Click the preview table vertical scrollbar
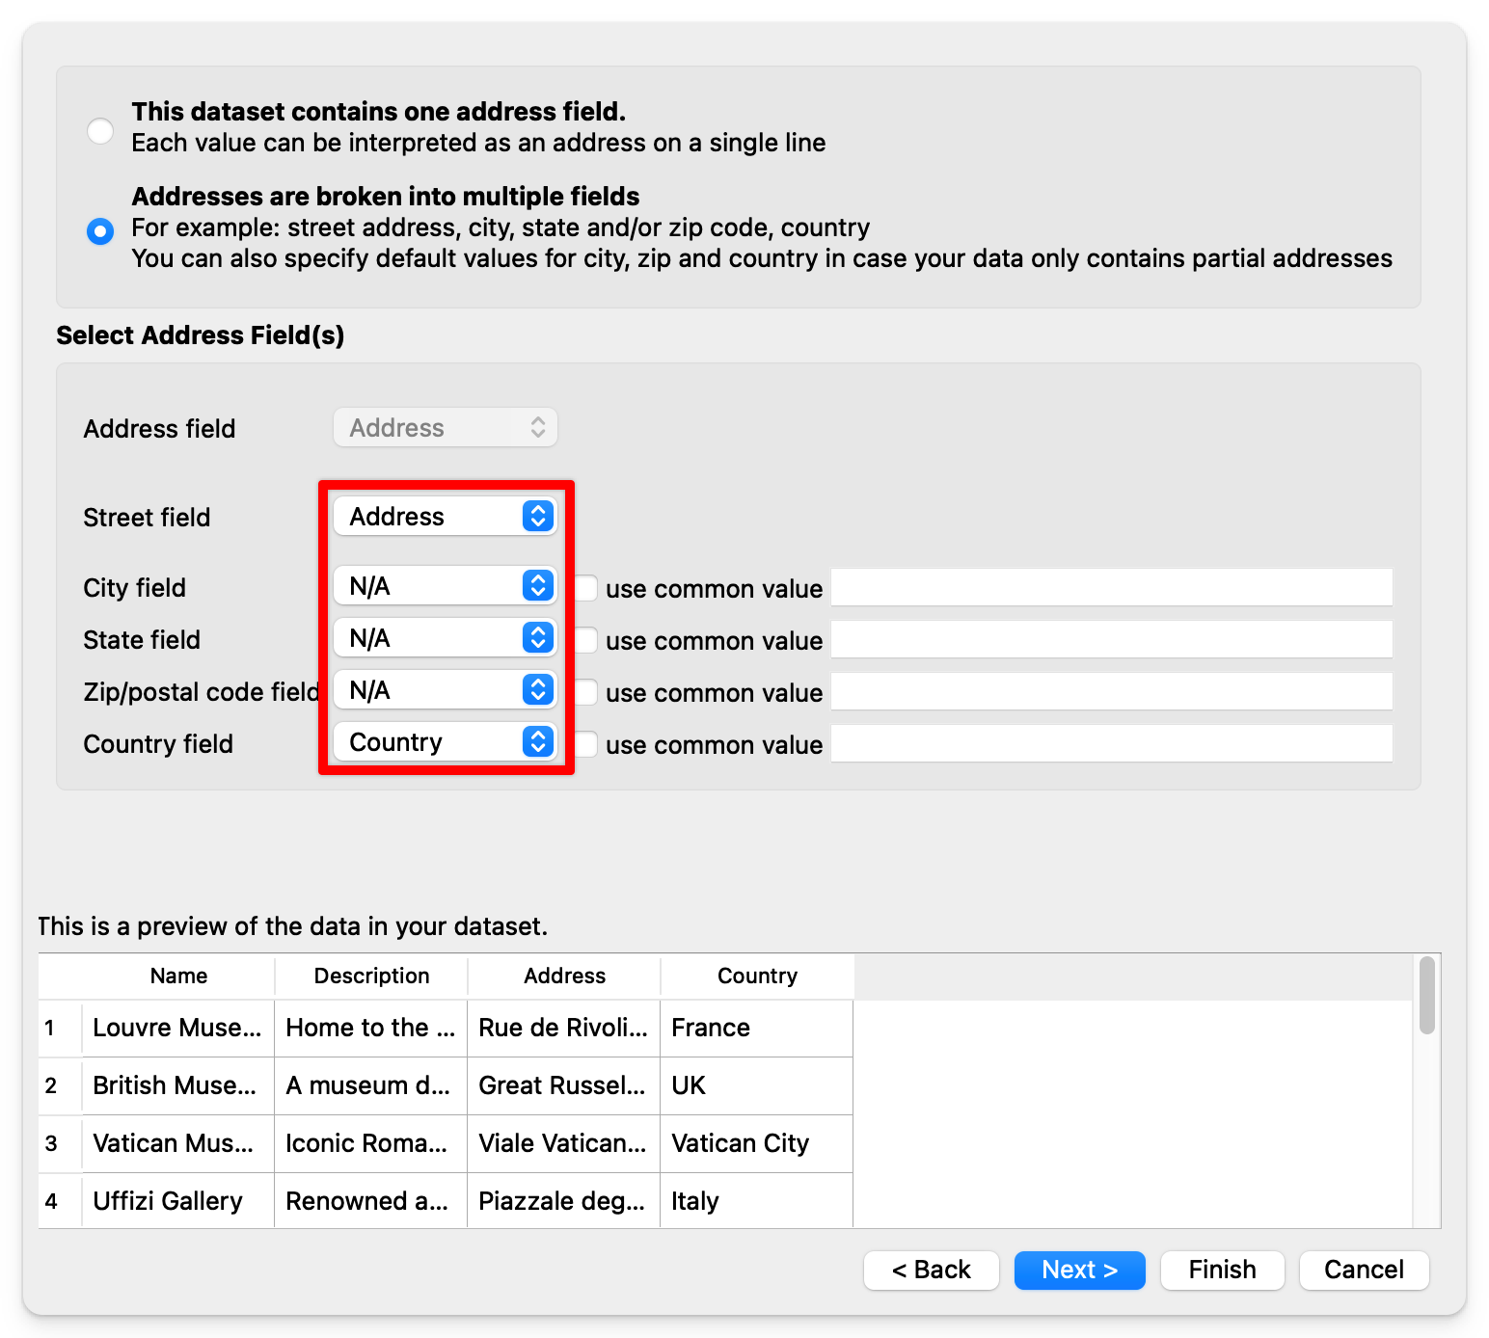This screenshot has height=1338, width=1489. [1426, 996]
